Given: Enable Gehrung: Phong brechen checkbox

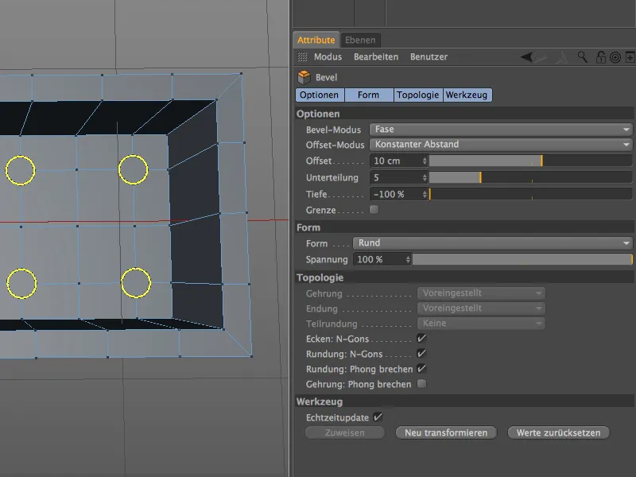Looking at the screenshot, I should pyautogui.click(x=421, y=384).
